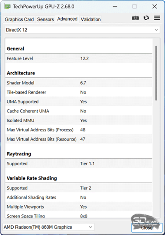This screenshot has width=165, height=235.
Task: Click the Tile-based Renderer row
Action: [79, 92]
